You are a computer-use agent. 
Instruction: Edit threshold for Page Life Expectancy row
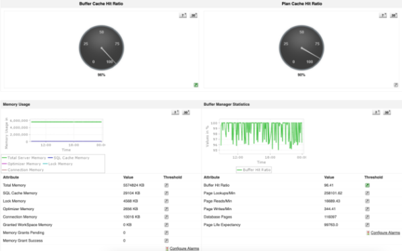point(367,225)
